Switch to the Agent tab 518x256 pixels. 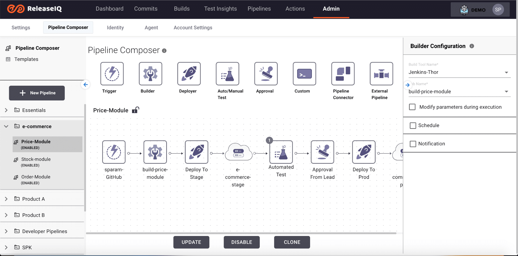pyautogui.click(x=151, y=28)
